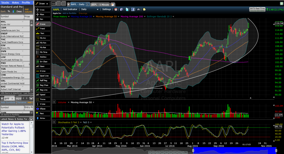
Task: Open the alarm clock alert icon
Action: tap(116, 9)
